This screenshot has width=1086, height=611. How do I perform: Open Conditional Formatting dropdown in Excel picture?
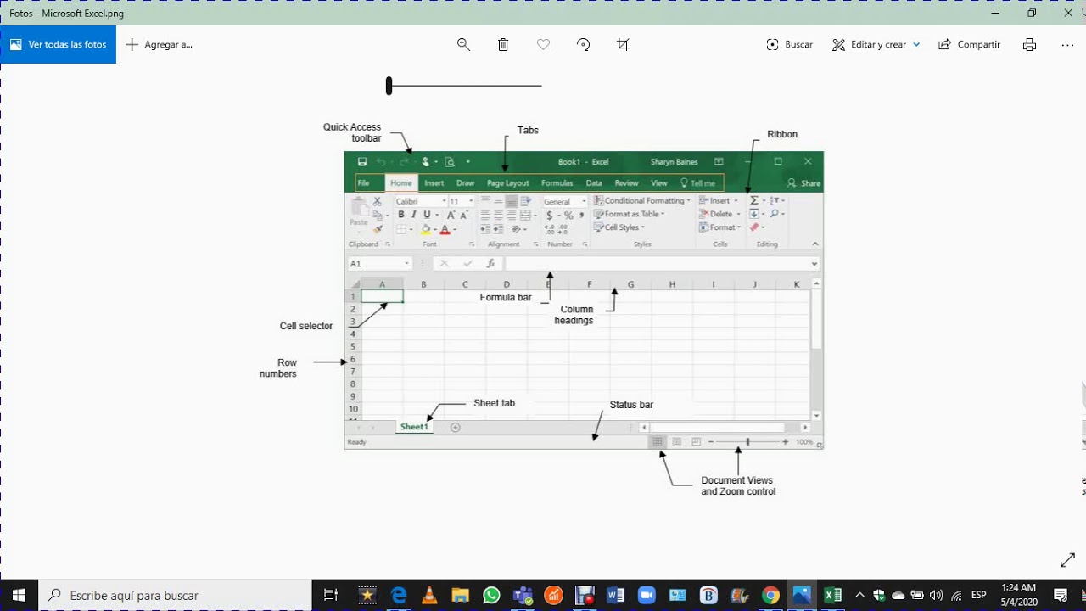[x=642, y=201]
